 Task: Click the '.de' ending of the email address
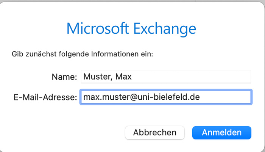(x=193, y=97)
